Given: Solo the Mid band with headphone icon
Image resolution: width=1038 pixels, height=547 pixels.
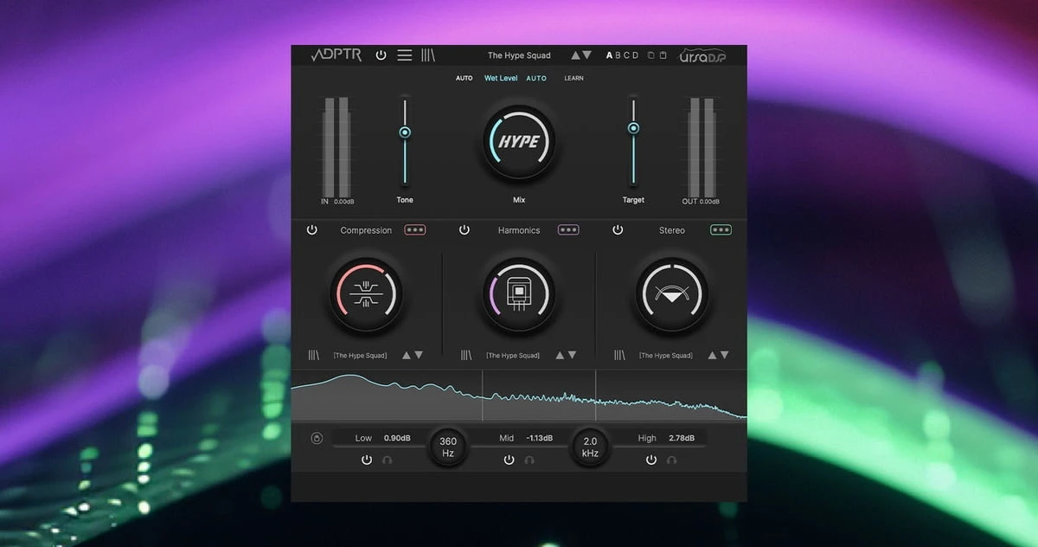Looking at the screenshot, I should click(529, 460).
